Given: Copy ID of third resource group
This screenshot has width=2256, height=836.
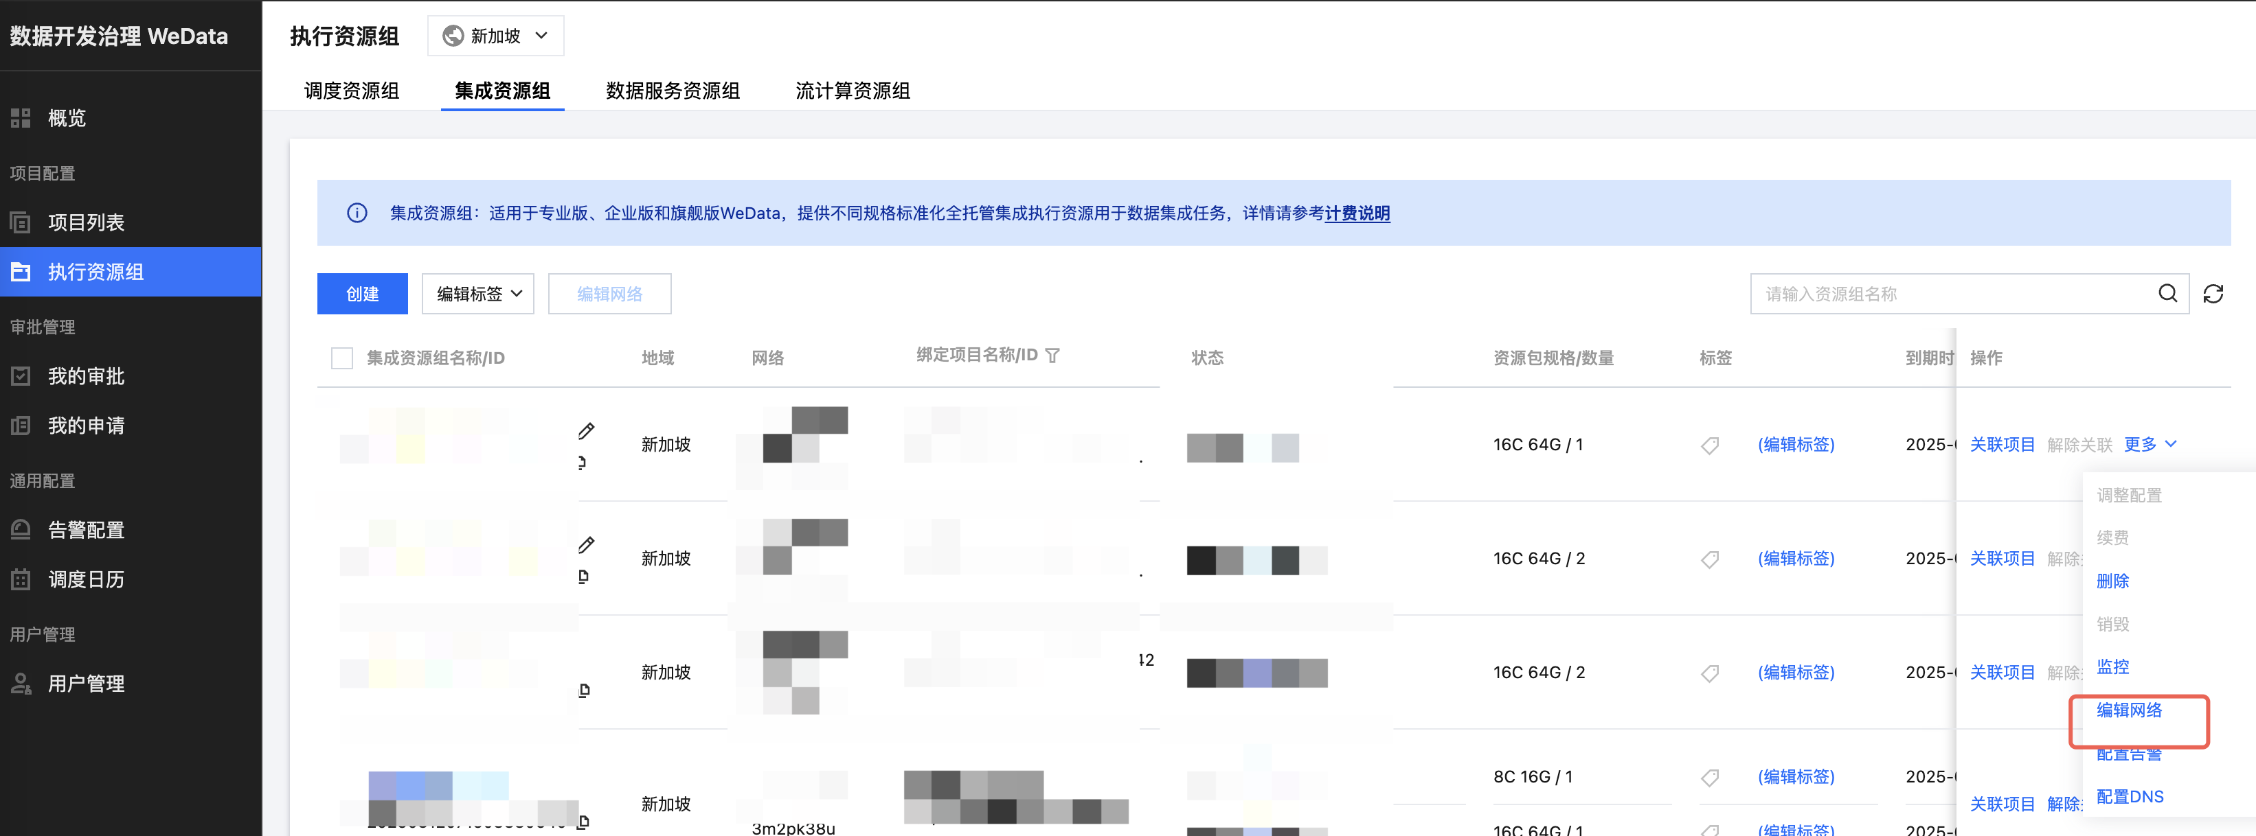Looking at the screenshot, I should [x=584, y=690].
